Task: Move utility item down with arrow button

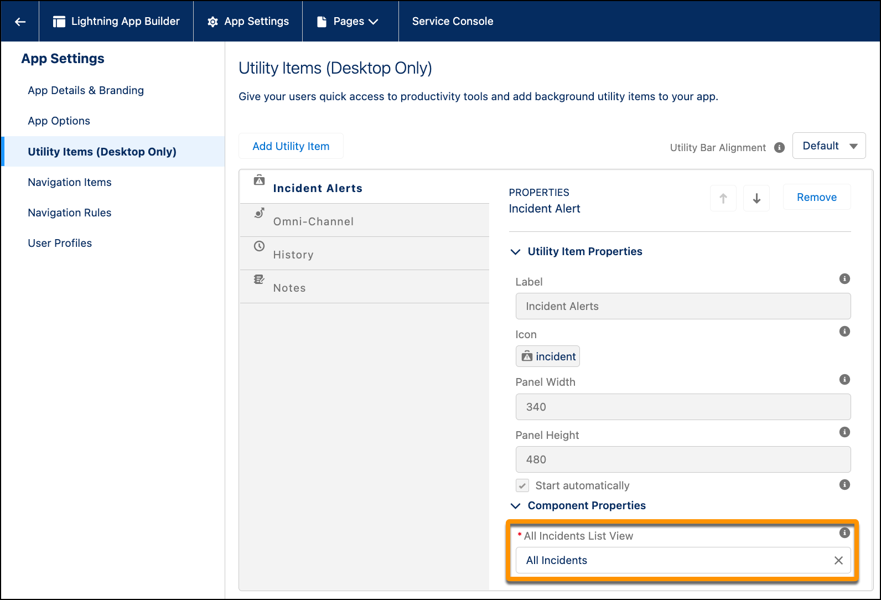Action: click(x=756, y=198)
